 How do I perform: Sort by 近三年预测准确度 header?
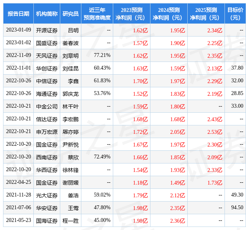pos(97,13)
